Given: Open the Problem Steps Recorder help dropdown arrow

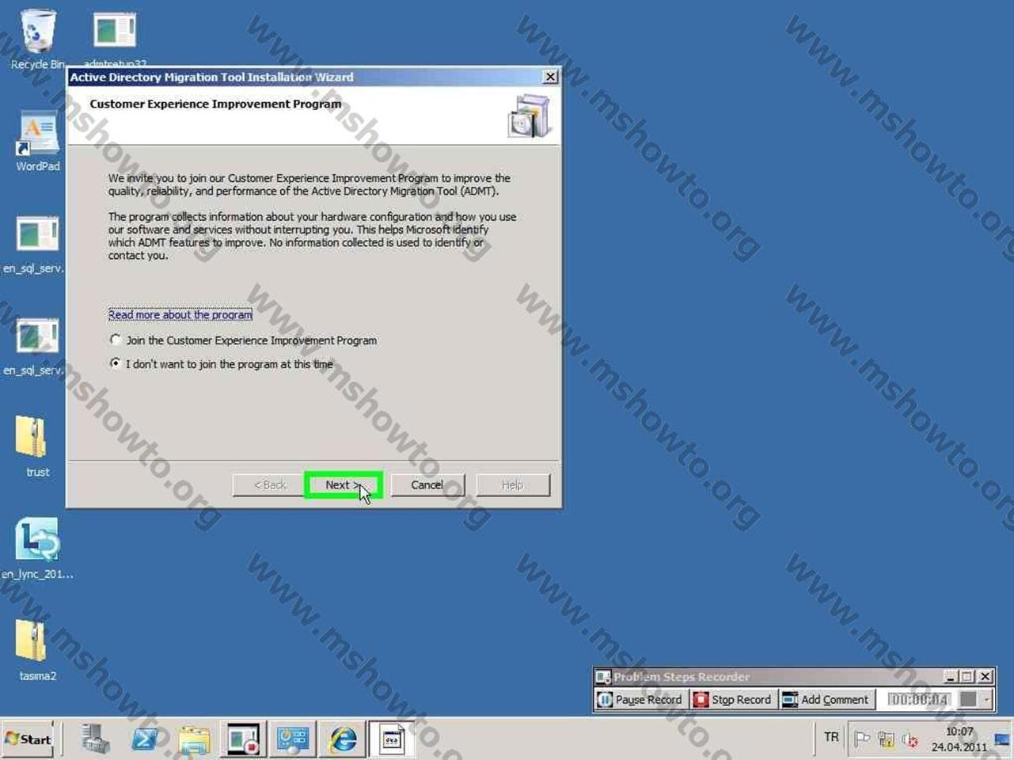Looking at the screenshot, I should tap(986, 700).
